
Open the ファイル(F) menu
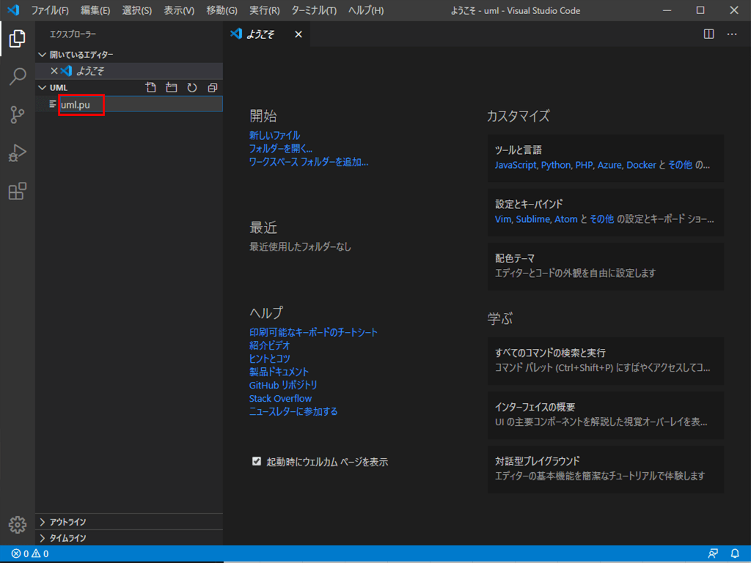50,10
